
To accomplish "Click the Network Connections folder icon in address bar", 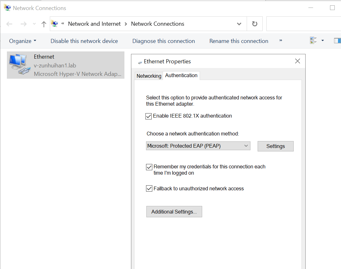I will click(x=55, y=24).
